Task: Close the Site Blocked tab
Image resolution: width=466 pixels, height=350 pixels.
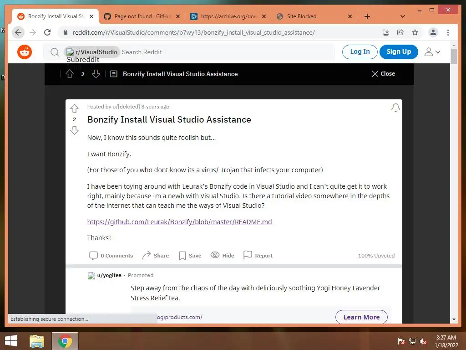Action: [350, 16]
